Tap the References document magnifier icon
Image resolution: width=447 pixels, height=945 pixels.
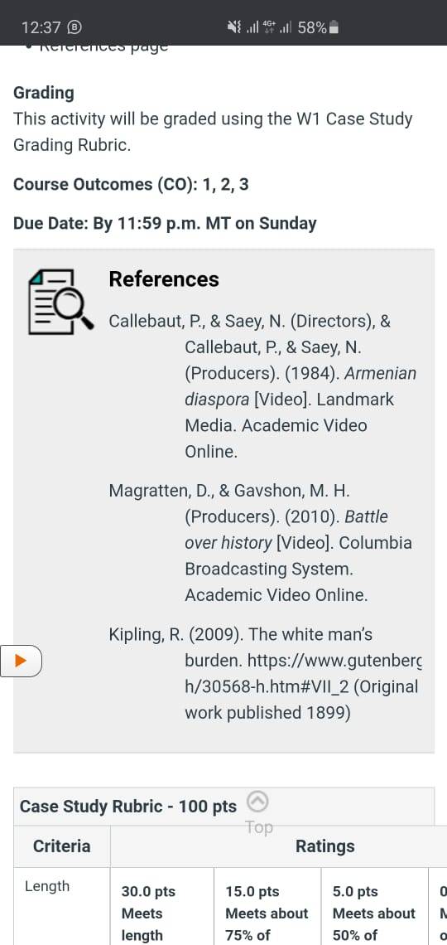coord(60,302)
